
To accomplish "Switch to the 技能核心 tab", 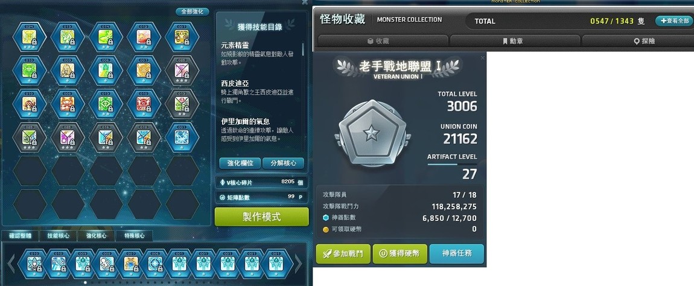I will (x=59, y=236).
